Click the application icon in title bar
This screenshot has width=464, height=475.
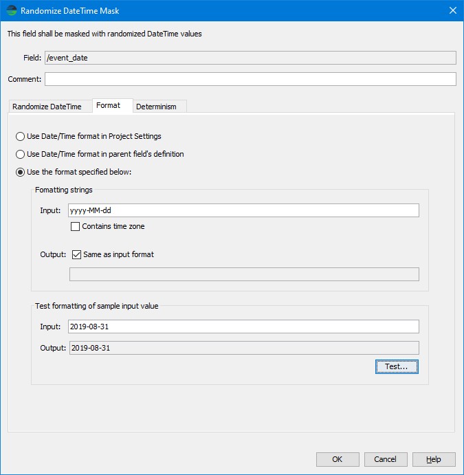pyautogui.click(x=12, y=10)
